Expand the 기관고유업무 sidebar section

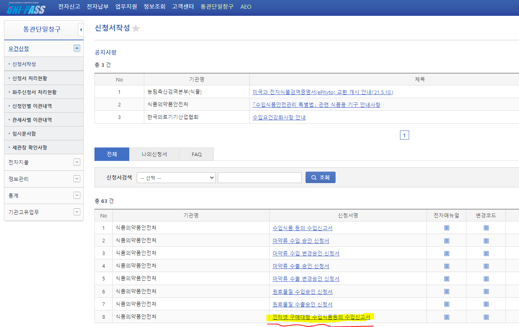click(77, 212)
